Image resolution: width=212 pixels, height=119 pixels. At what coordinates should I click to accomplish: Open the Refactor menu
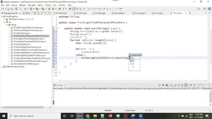[x=23, y=5]
